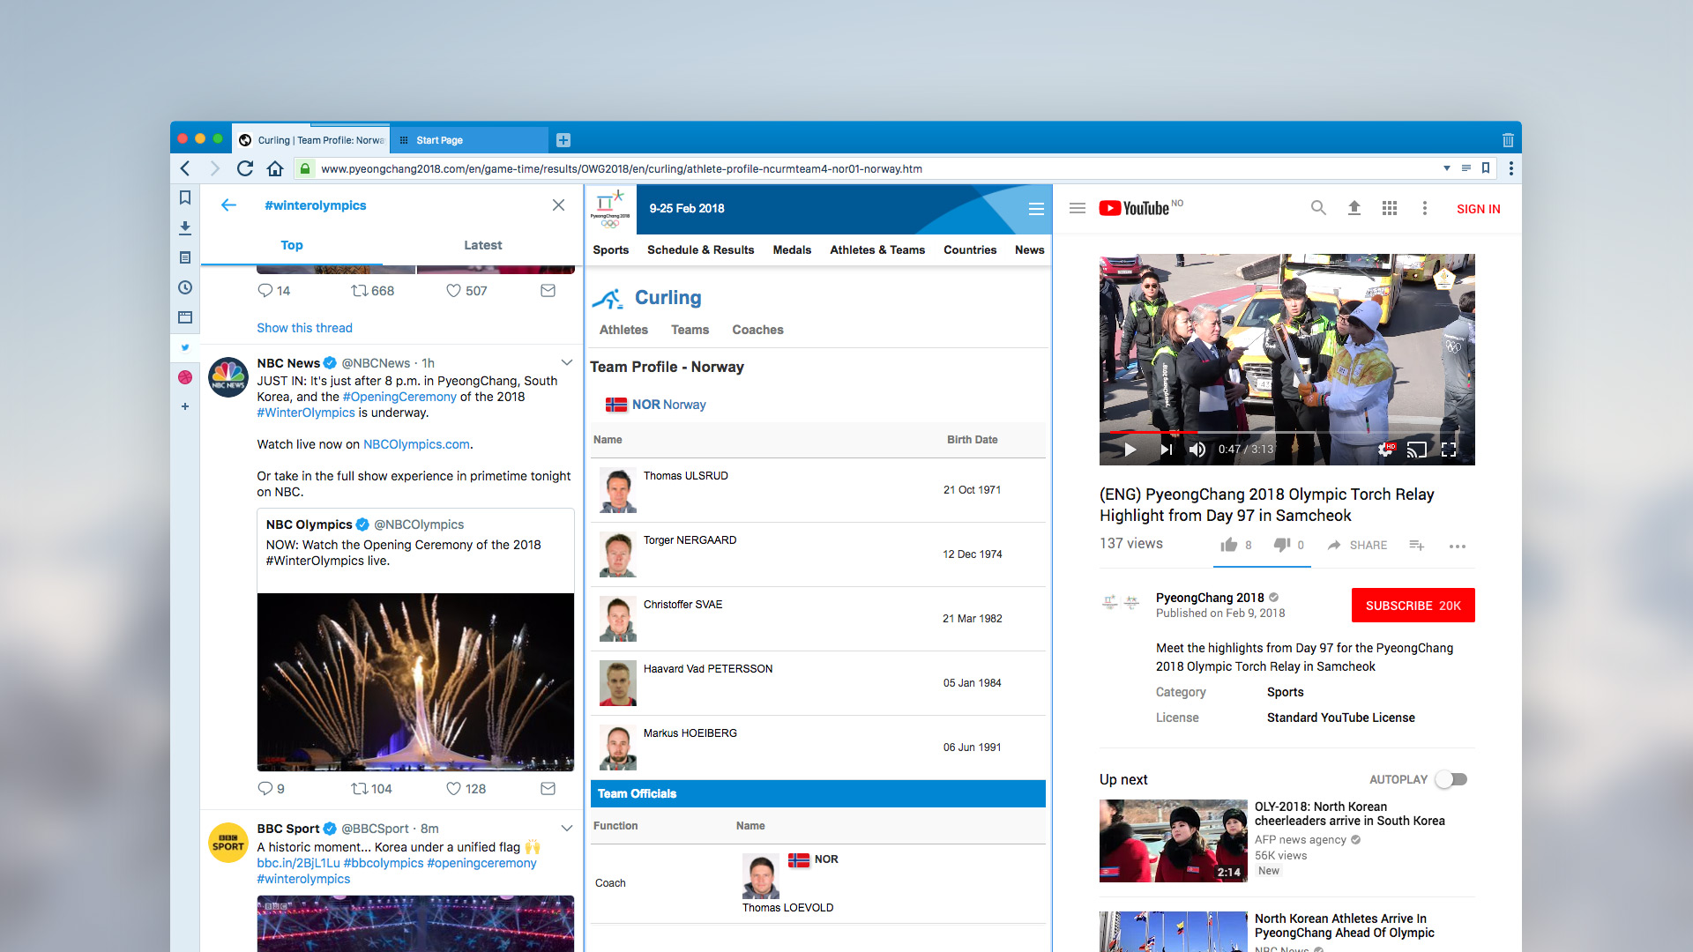Add the video to a playlist
Screen dimensions: 1693x952
(x=1416, y=546)
